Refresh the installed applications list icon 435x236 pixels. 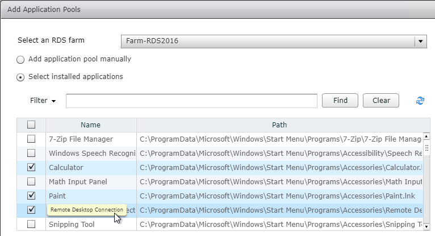(420, 101)
